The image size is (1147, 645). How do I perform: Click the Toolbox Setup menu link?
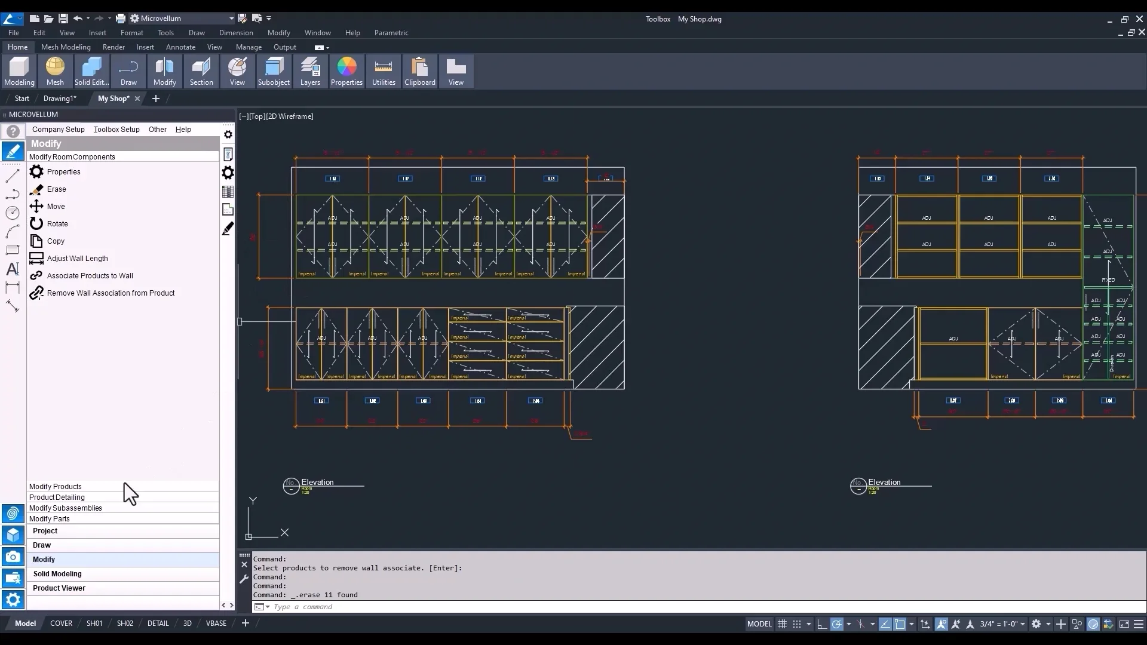[x=116, y=130]
